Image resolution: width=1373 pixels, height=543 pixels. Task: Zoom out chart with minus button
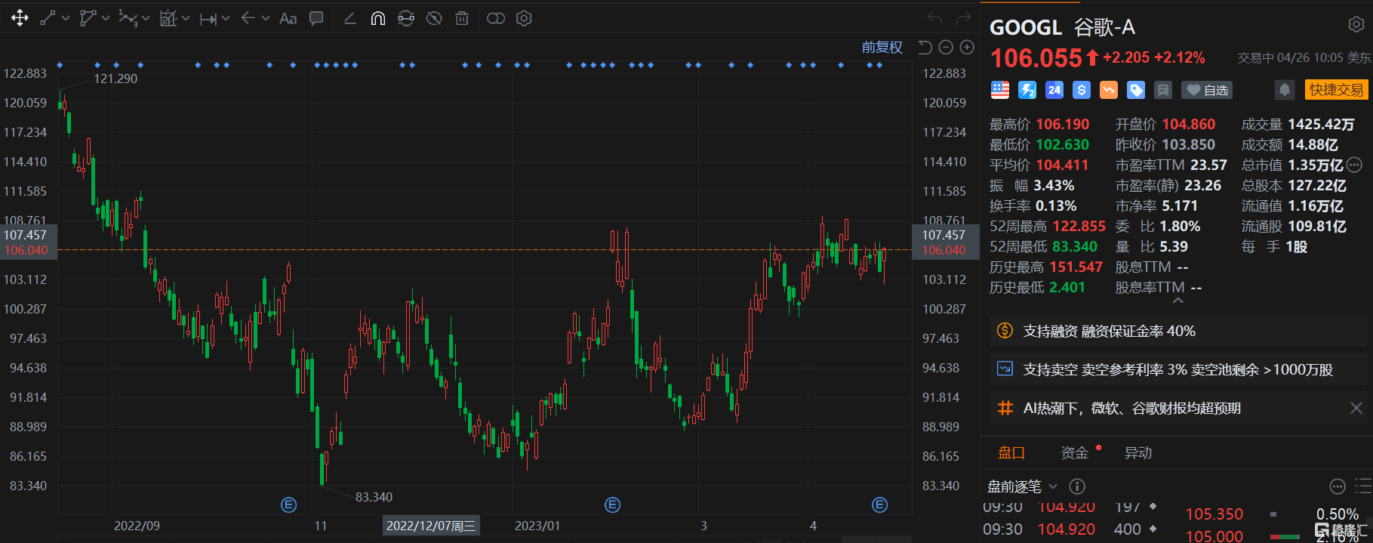click(x=946, y=48)
